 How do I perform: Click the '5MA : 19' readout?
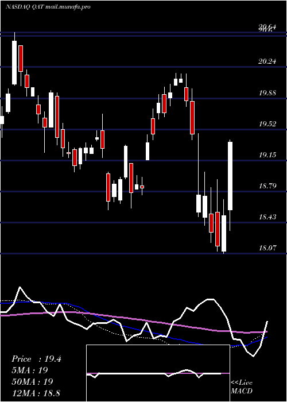pos(30,370)
